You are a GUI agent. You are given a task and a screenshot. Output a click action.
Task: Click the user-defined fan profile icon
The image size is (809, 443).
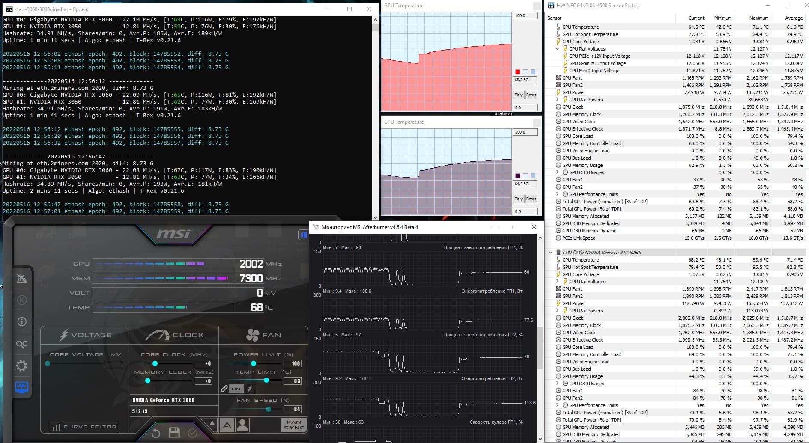242,425
